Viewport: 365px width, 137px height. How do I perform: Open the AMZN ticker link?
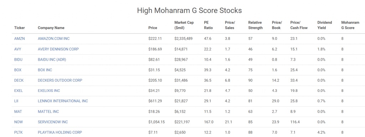point(19,39)
